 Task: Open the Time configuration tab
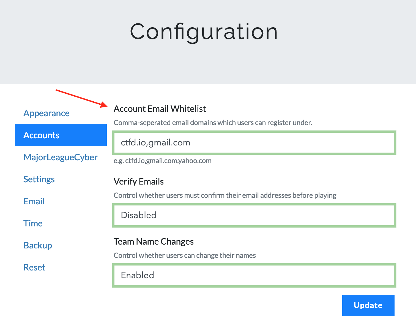[33, 223]
